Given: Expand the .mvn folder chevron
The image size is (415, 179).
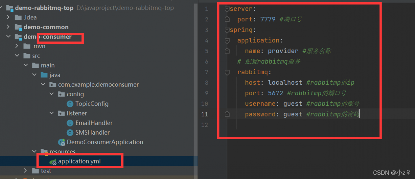Looking at the screenshot, I should pyautogui.click(x=17, y=46).
